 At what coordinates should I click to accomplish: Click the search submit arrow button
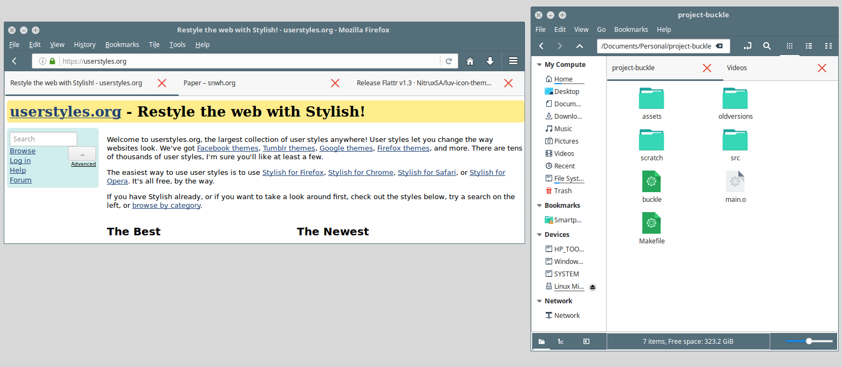click(x=82, y=154)
